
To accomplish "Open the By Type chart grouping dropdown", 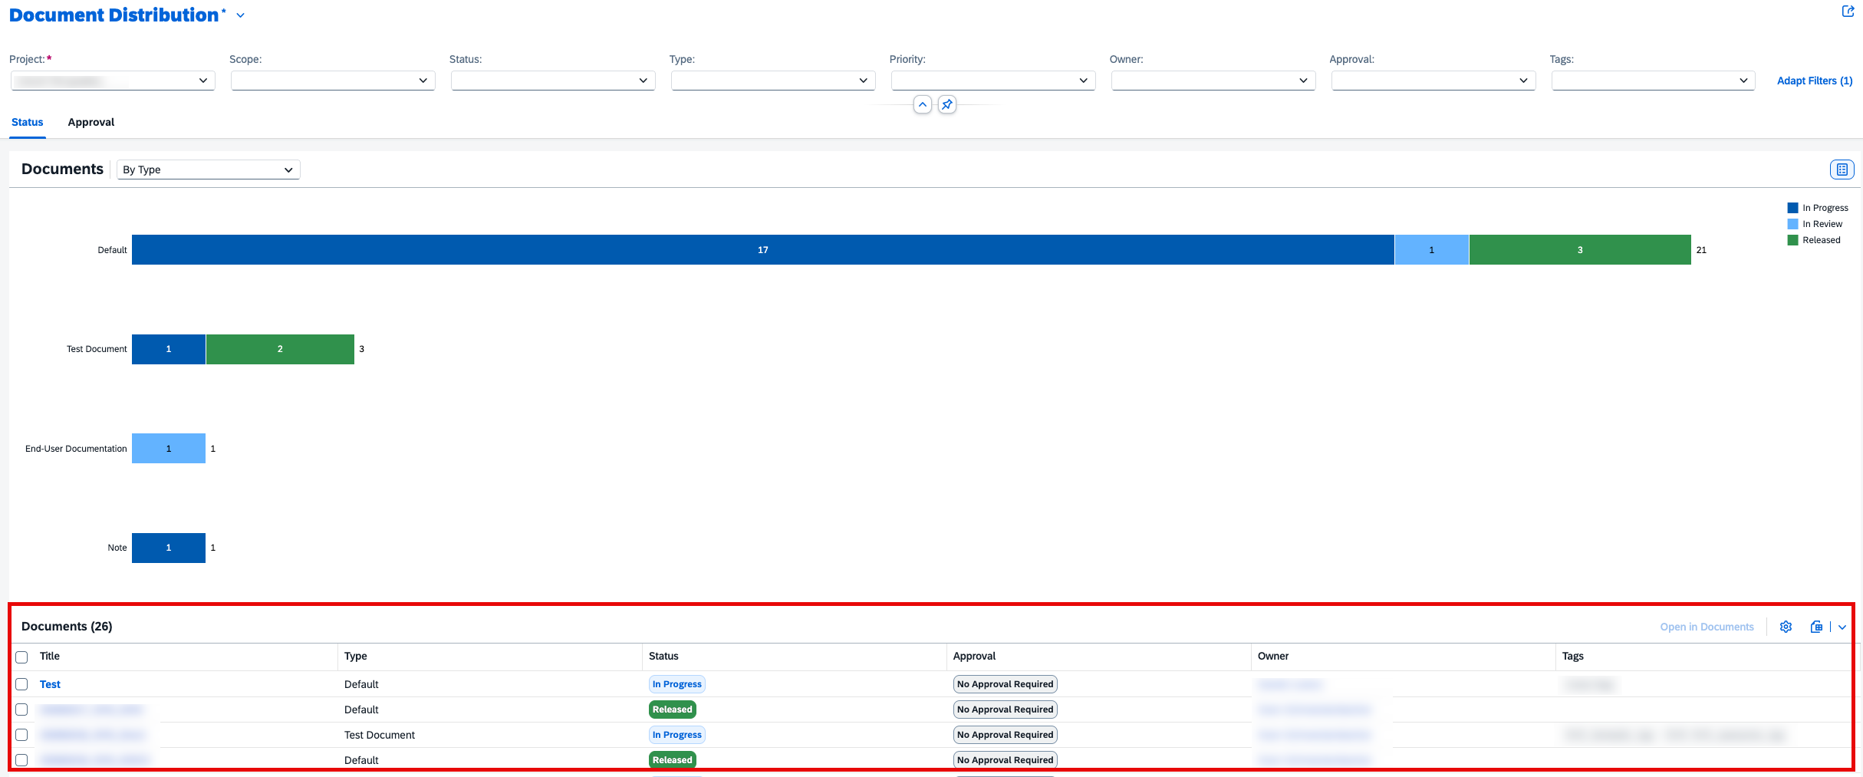I will coord(209,170).
